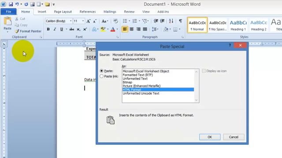
Task: Click the Decrease Indent icon
Action: click(x=156, y=21)
